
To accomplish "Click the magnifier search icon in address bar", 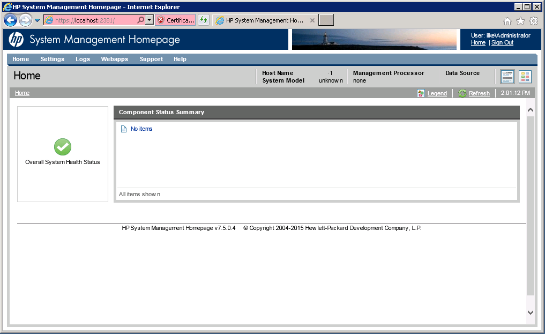I will tap(141, 20).
